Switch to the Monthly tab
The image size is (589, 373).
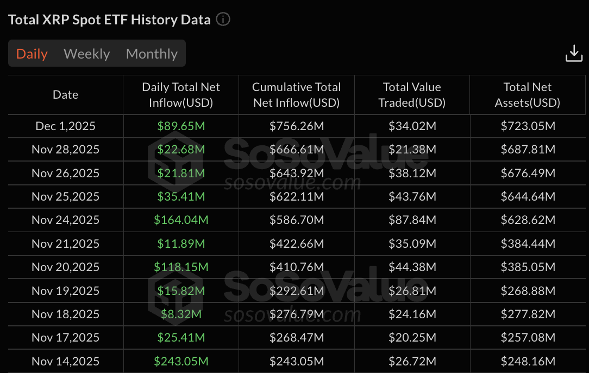pyautogui.click(x=152, y=54)
